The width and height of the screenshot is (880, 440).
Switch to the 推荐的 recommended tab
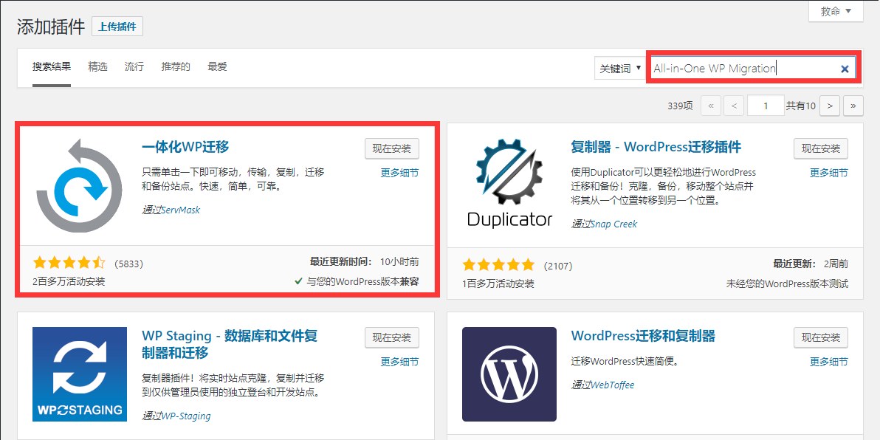click(x=176, y=66)
